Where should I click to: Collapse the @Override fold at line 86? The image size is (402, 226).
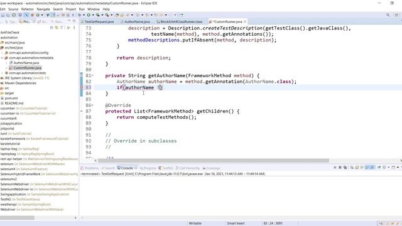[x=92, y=105]
